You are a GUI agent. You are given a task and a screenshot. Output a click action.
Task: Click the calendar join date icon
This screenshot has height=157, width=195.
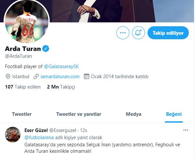click(x=86, y=77)
